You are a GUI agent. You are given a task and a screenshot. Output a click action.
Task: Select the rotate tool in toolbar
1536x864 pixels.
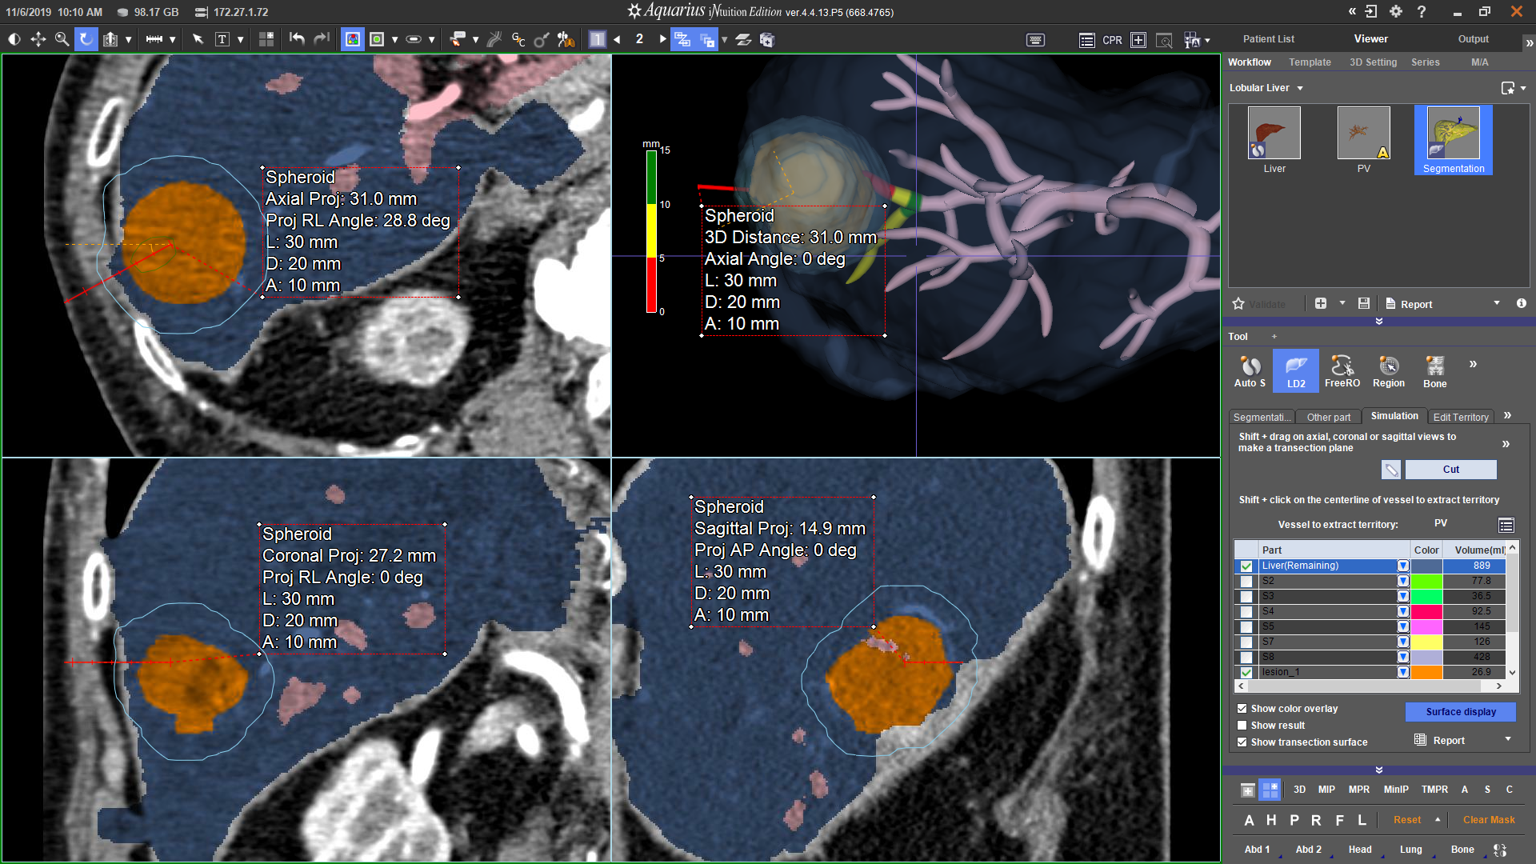[x=86, y=39]
